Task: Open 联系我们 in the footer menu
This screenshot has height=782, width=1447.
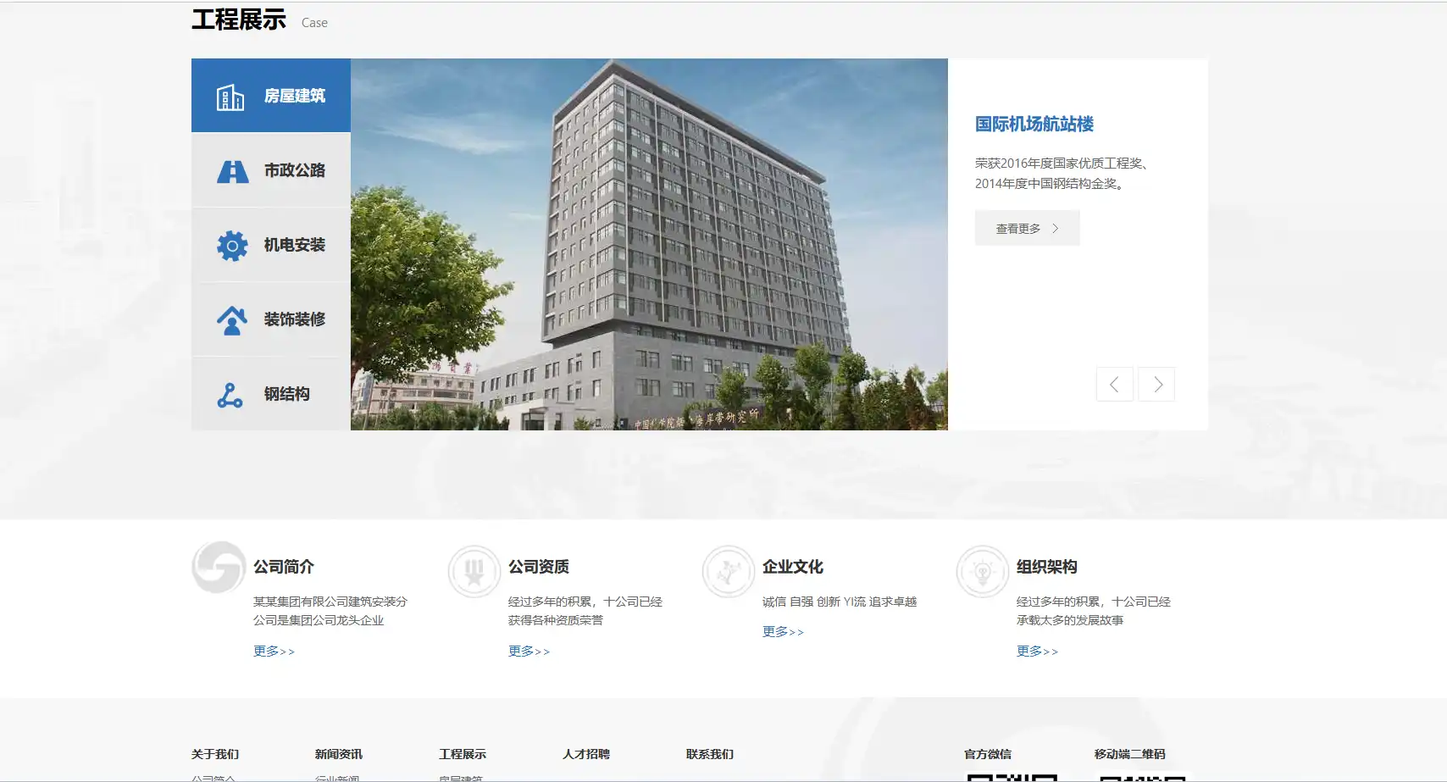Action: [709, 754]
